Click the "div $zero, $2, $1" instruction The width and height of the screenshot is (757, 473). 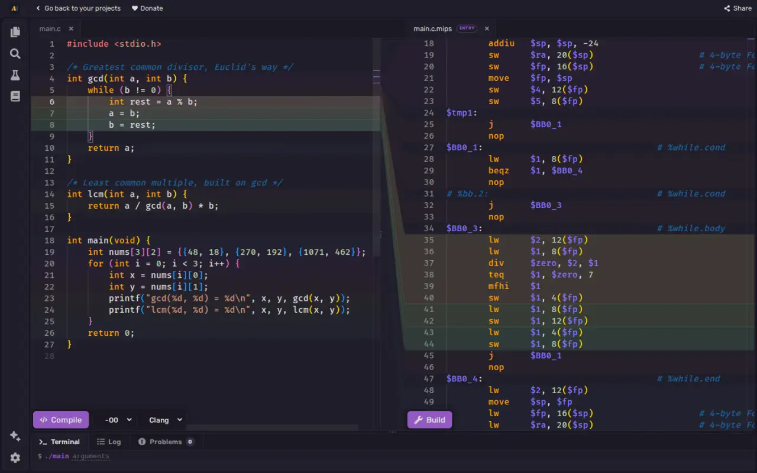544,263
